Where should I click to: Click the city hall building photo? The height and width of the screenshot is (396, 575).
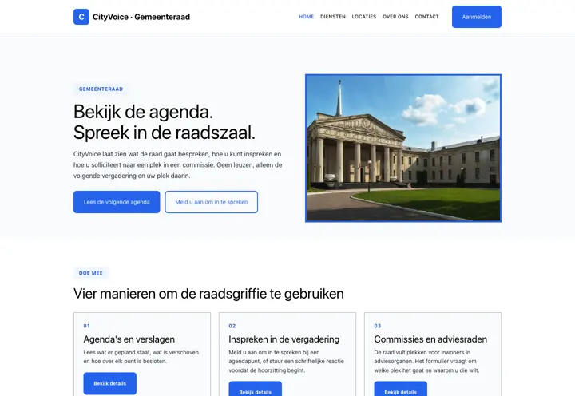[403, 148]
